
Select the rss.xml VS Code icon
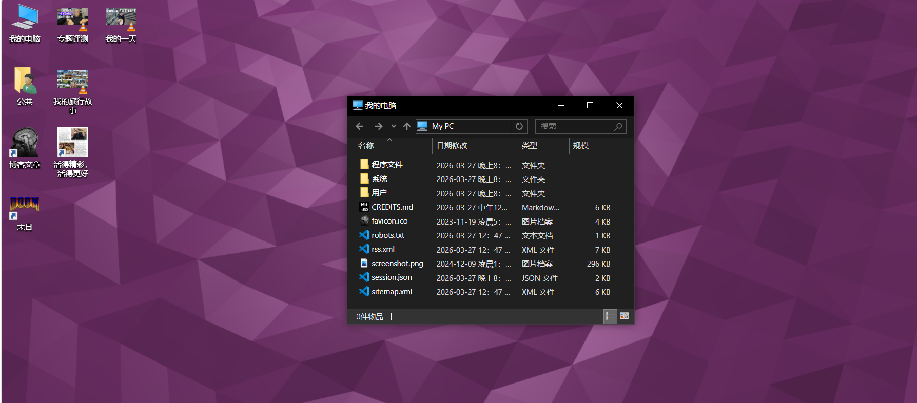364,249
